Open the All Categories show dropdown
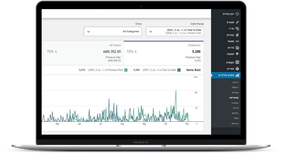292x153 pixels. [x=113, y=31]
